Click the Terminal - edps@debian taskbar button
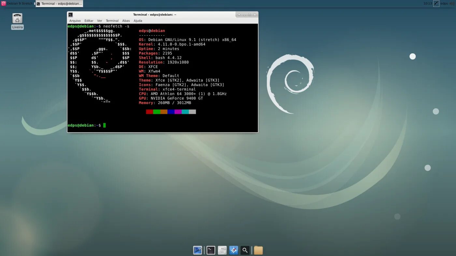The width and height of the screenshot is (456, 256). click(x=59, y=4)
